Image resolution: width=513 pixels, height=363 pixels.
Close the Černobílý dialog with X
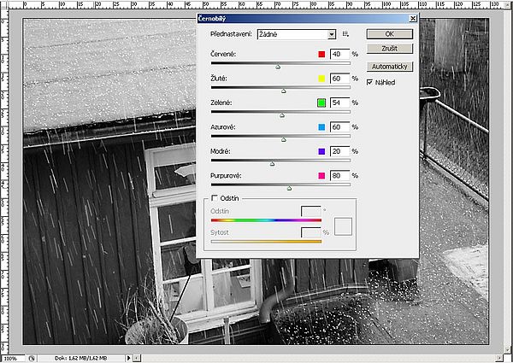[414, 17]
